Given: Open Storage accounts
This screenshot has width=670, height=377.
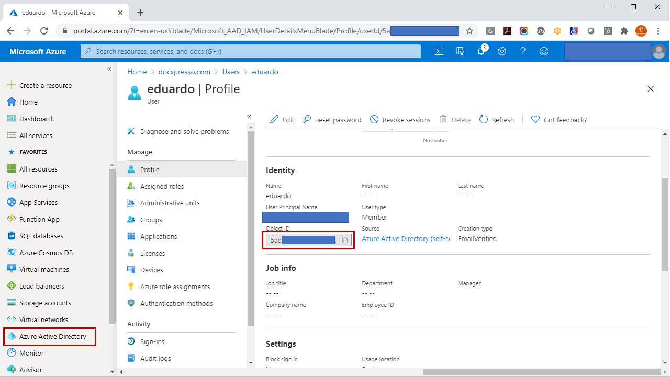Looking at the screenshot, I should [x=39, y=303].
